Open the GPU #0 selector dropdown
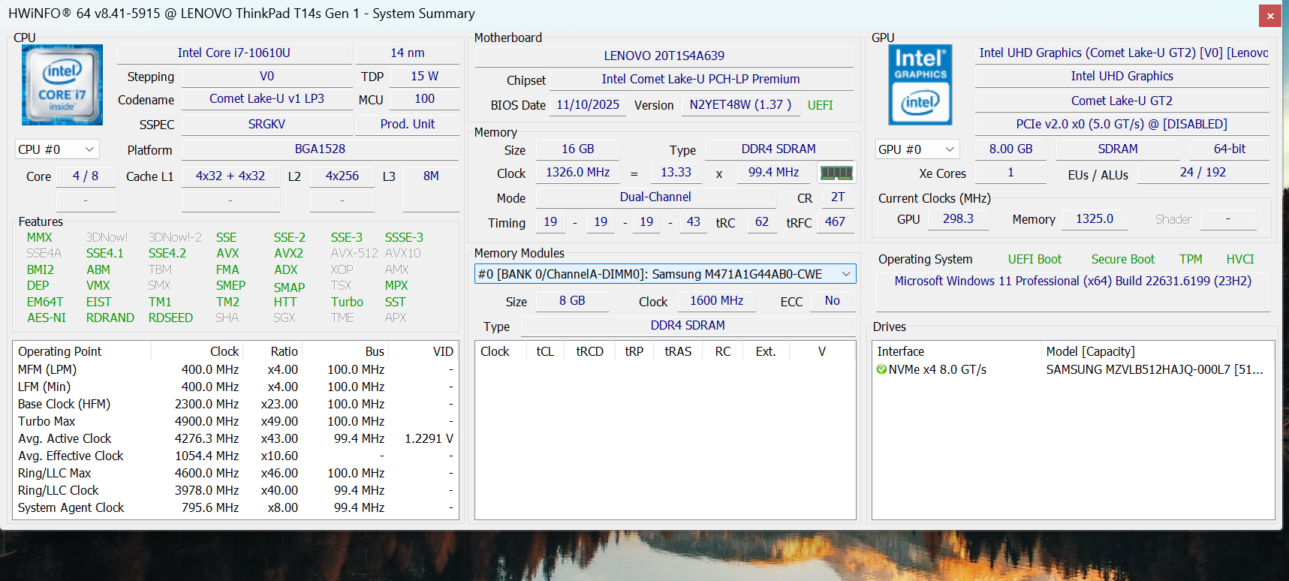1289x581 pixels. tap(917, 149)
